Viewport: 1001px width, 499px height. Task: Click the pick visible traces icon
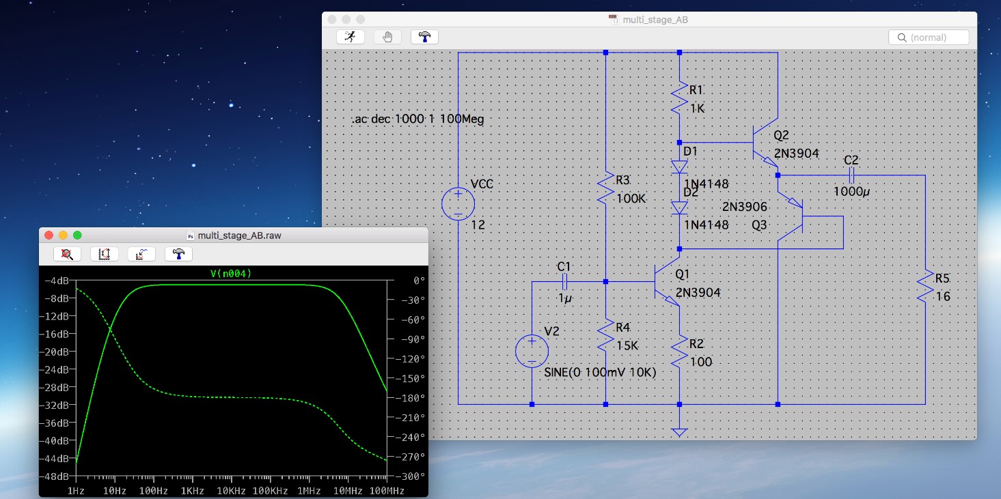pyautogui.click(x=141, y=254)
